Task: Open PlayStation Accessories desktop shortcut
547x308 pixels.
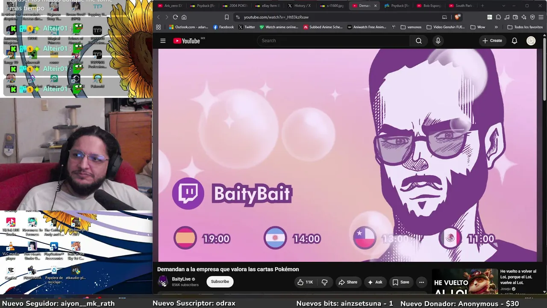Action: point(54,251)
